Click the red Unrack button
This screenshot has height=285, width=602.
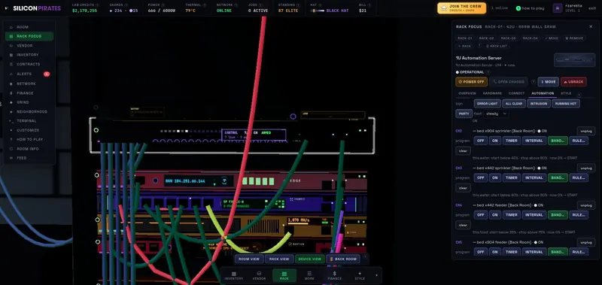coord(573,82)
